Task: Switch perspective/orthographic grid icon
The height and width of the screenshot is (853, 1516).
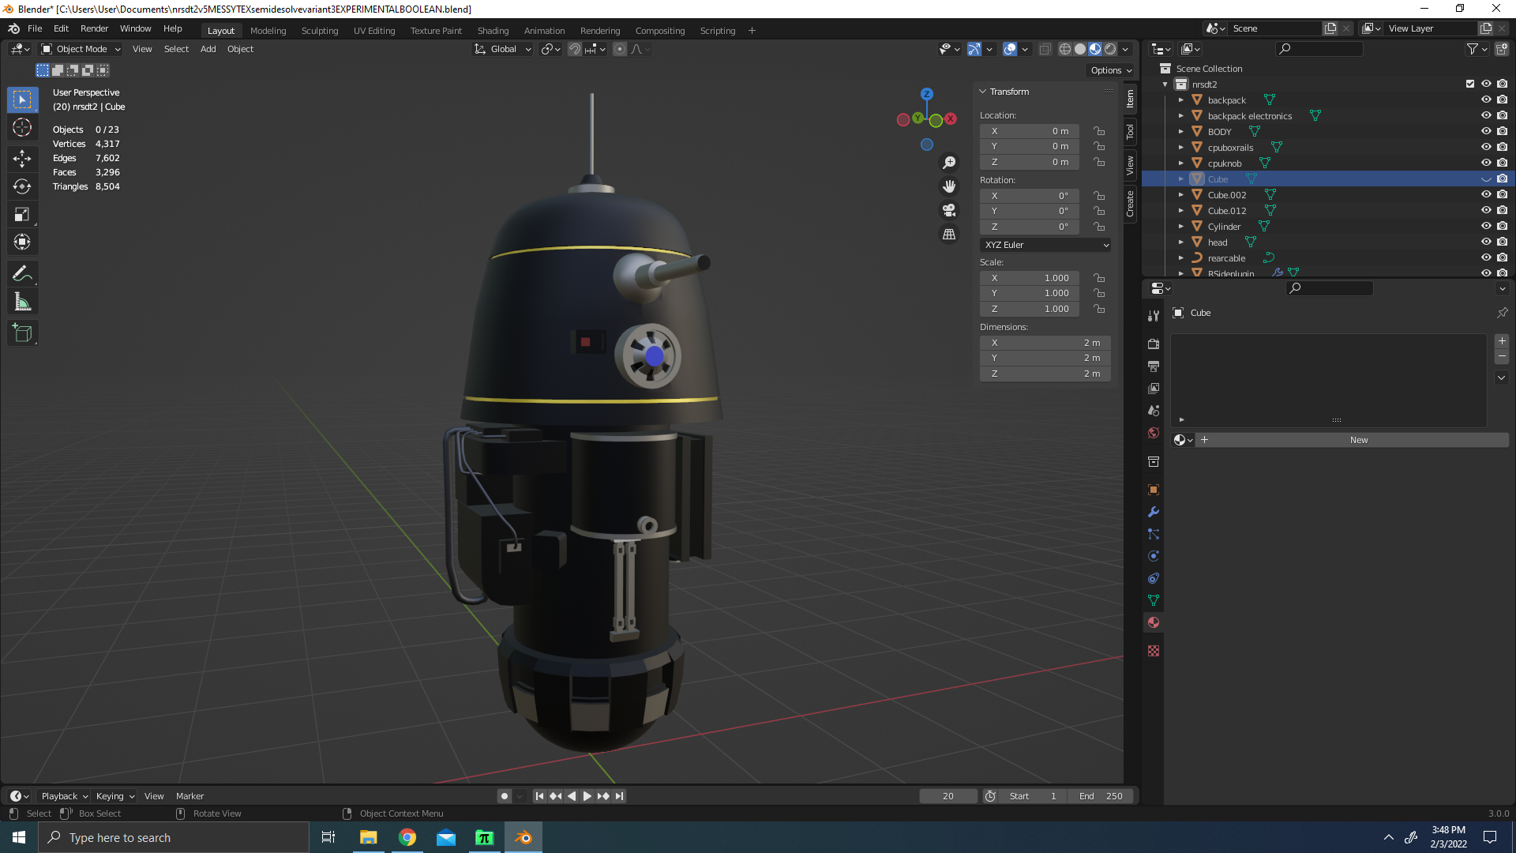Action: click(x=949, y=235)
